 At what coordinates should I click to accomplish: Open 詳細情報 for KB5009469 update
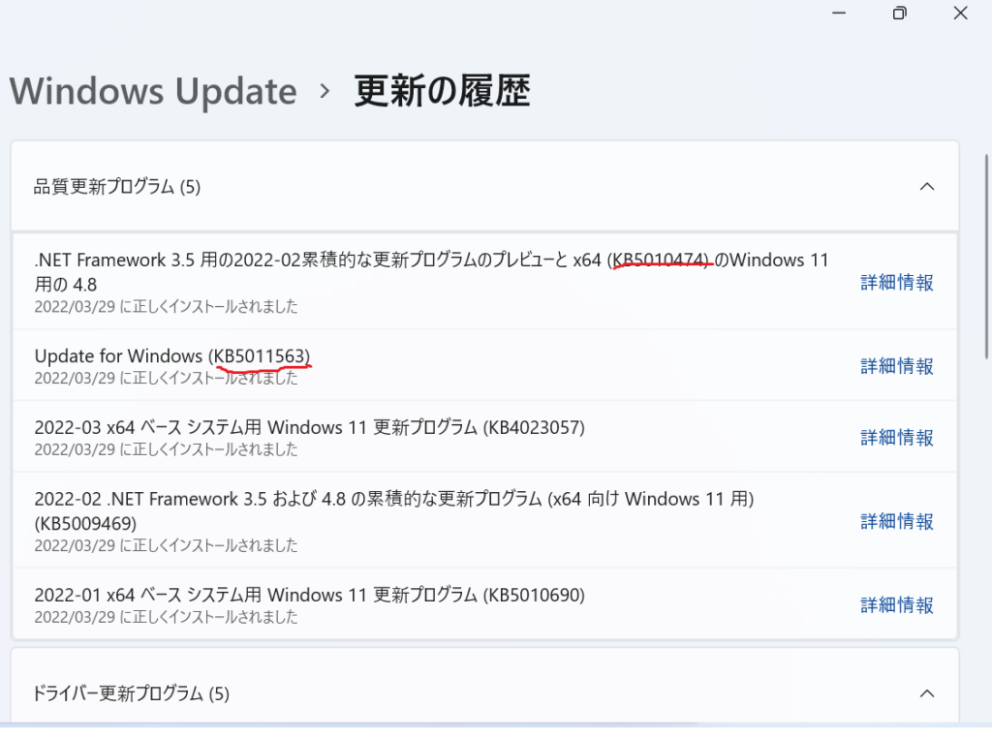tap(896, 521)
